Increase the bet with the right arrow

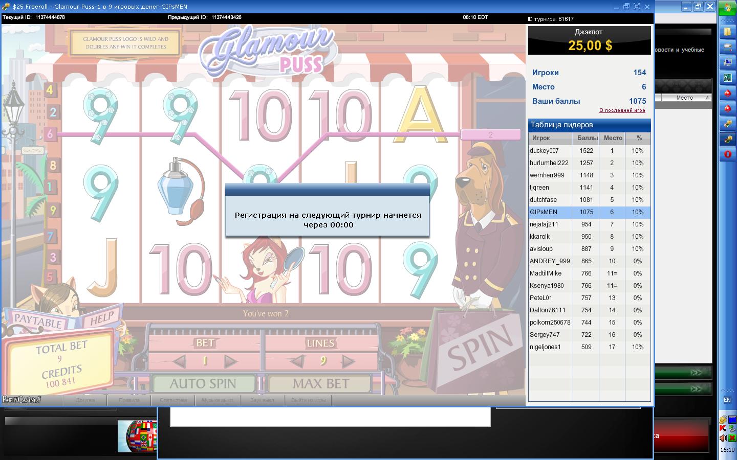231,361
